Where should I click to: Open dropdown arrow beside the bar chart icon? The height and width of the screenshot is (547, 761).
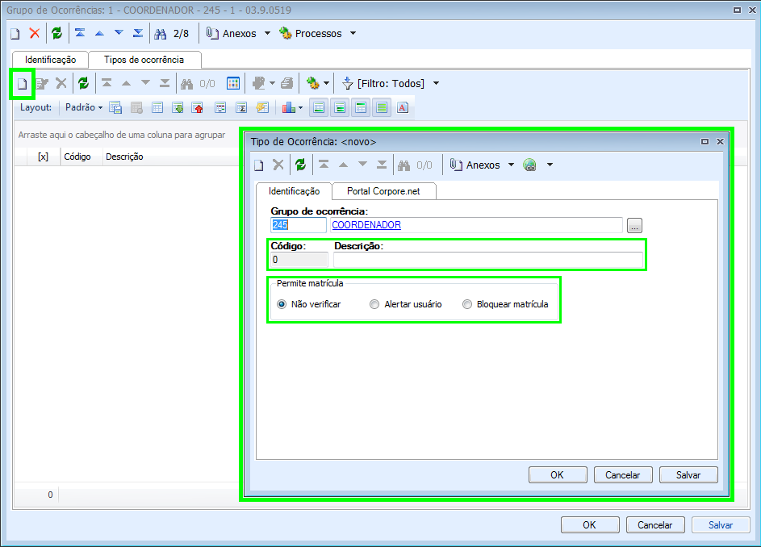(x=301, y=108)
